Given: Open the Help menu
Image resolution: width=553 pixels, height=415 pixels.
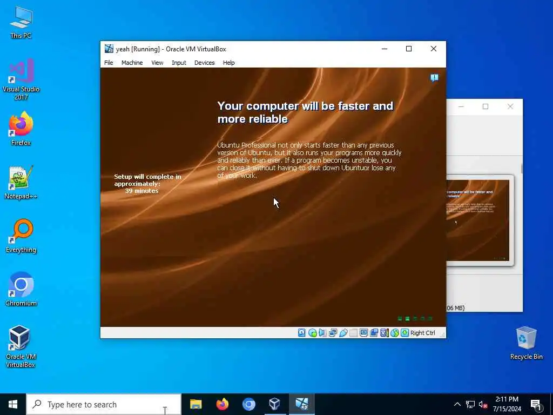Looking at the screenshot, I should point(228,63).
